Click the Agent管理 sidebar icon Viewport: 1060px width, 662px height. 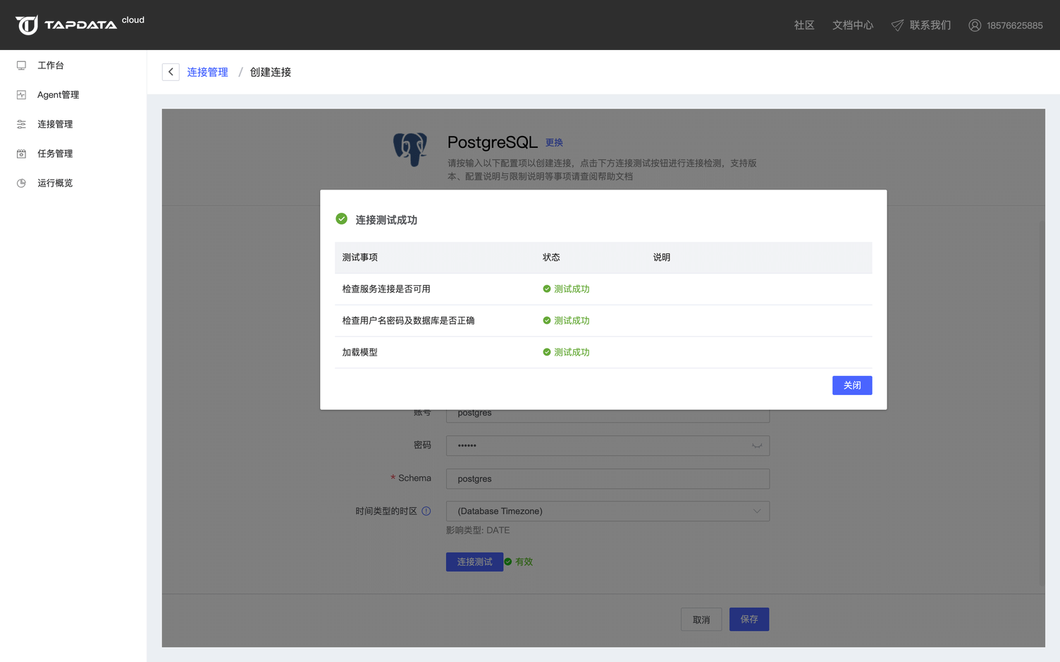pyautogui.click(x=21, y=95)
